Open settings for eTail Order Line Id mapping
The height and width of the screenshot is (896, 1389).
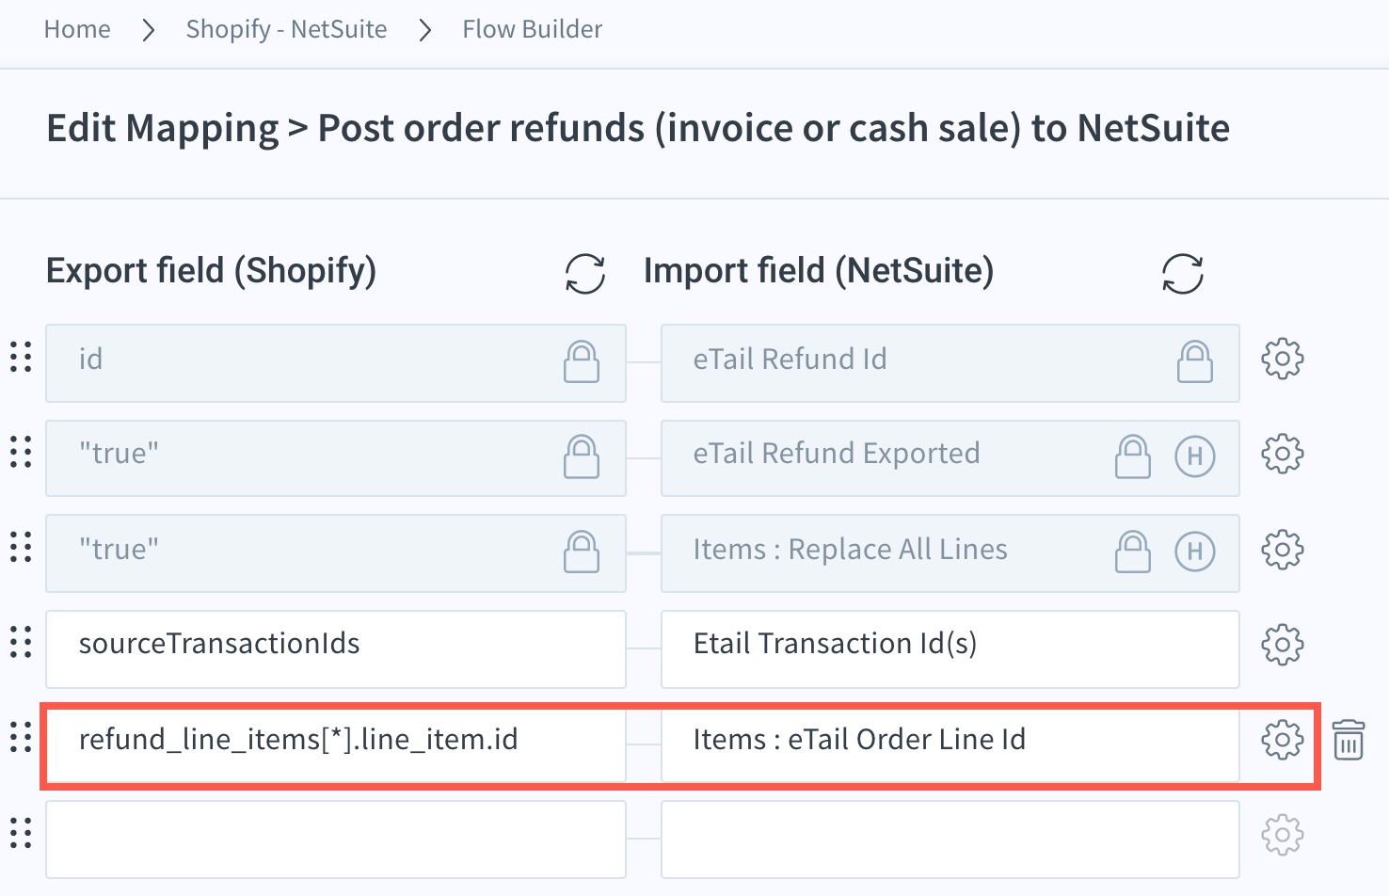[x=1282, y=741]
